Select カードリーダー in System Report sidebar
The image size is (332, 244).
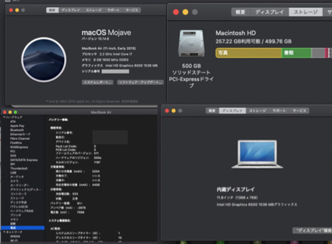coord(19,185)
